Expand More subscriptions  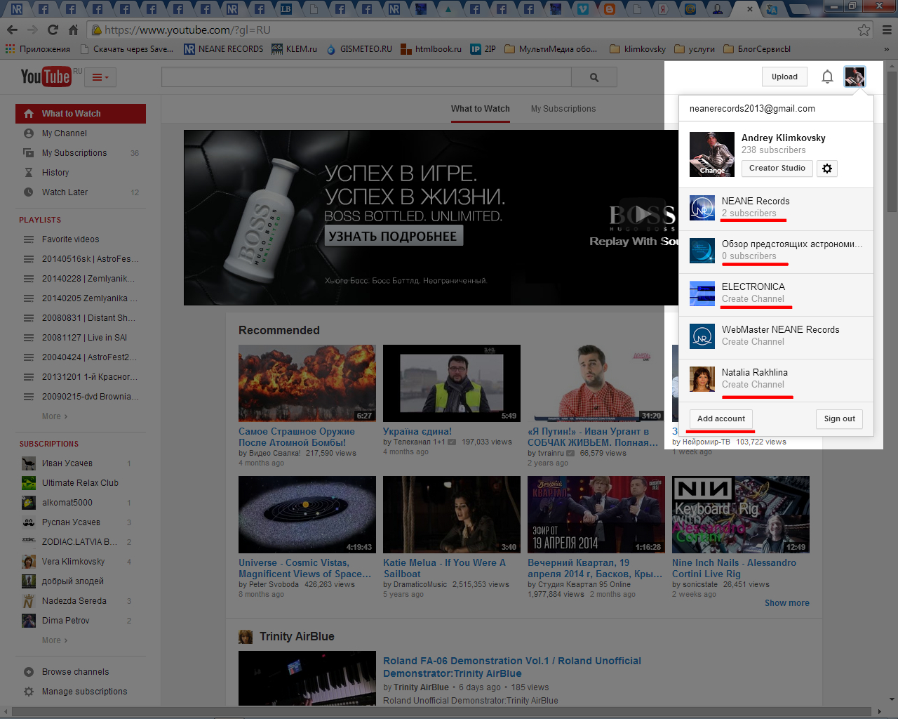(x=55, y=640)
